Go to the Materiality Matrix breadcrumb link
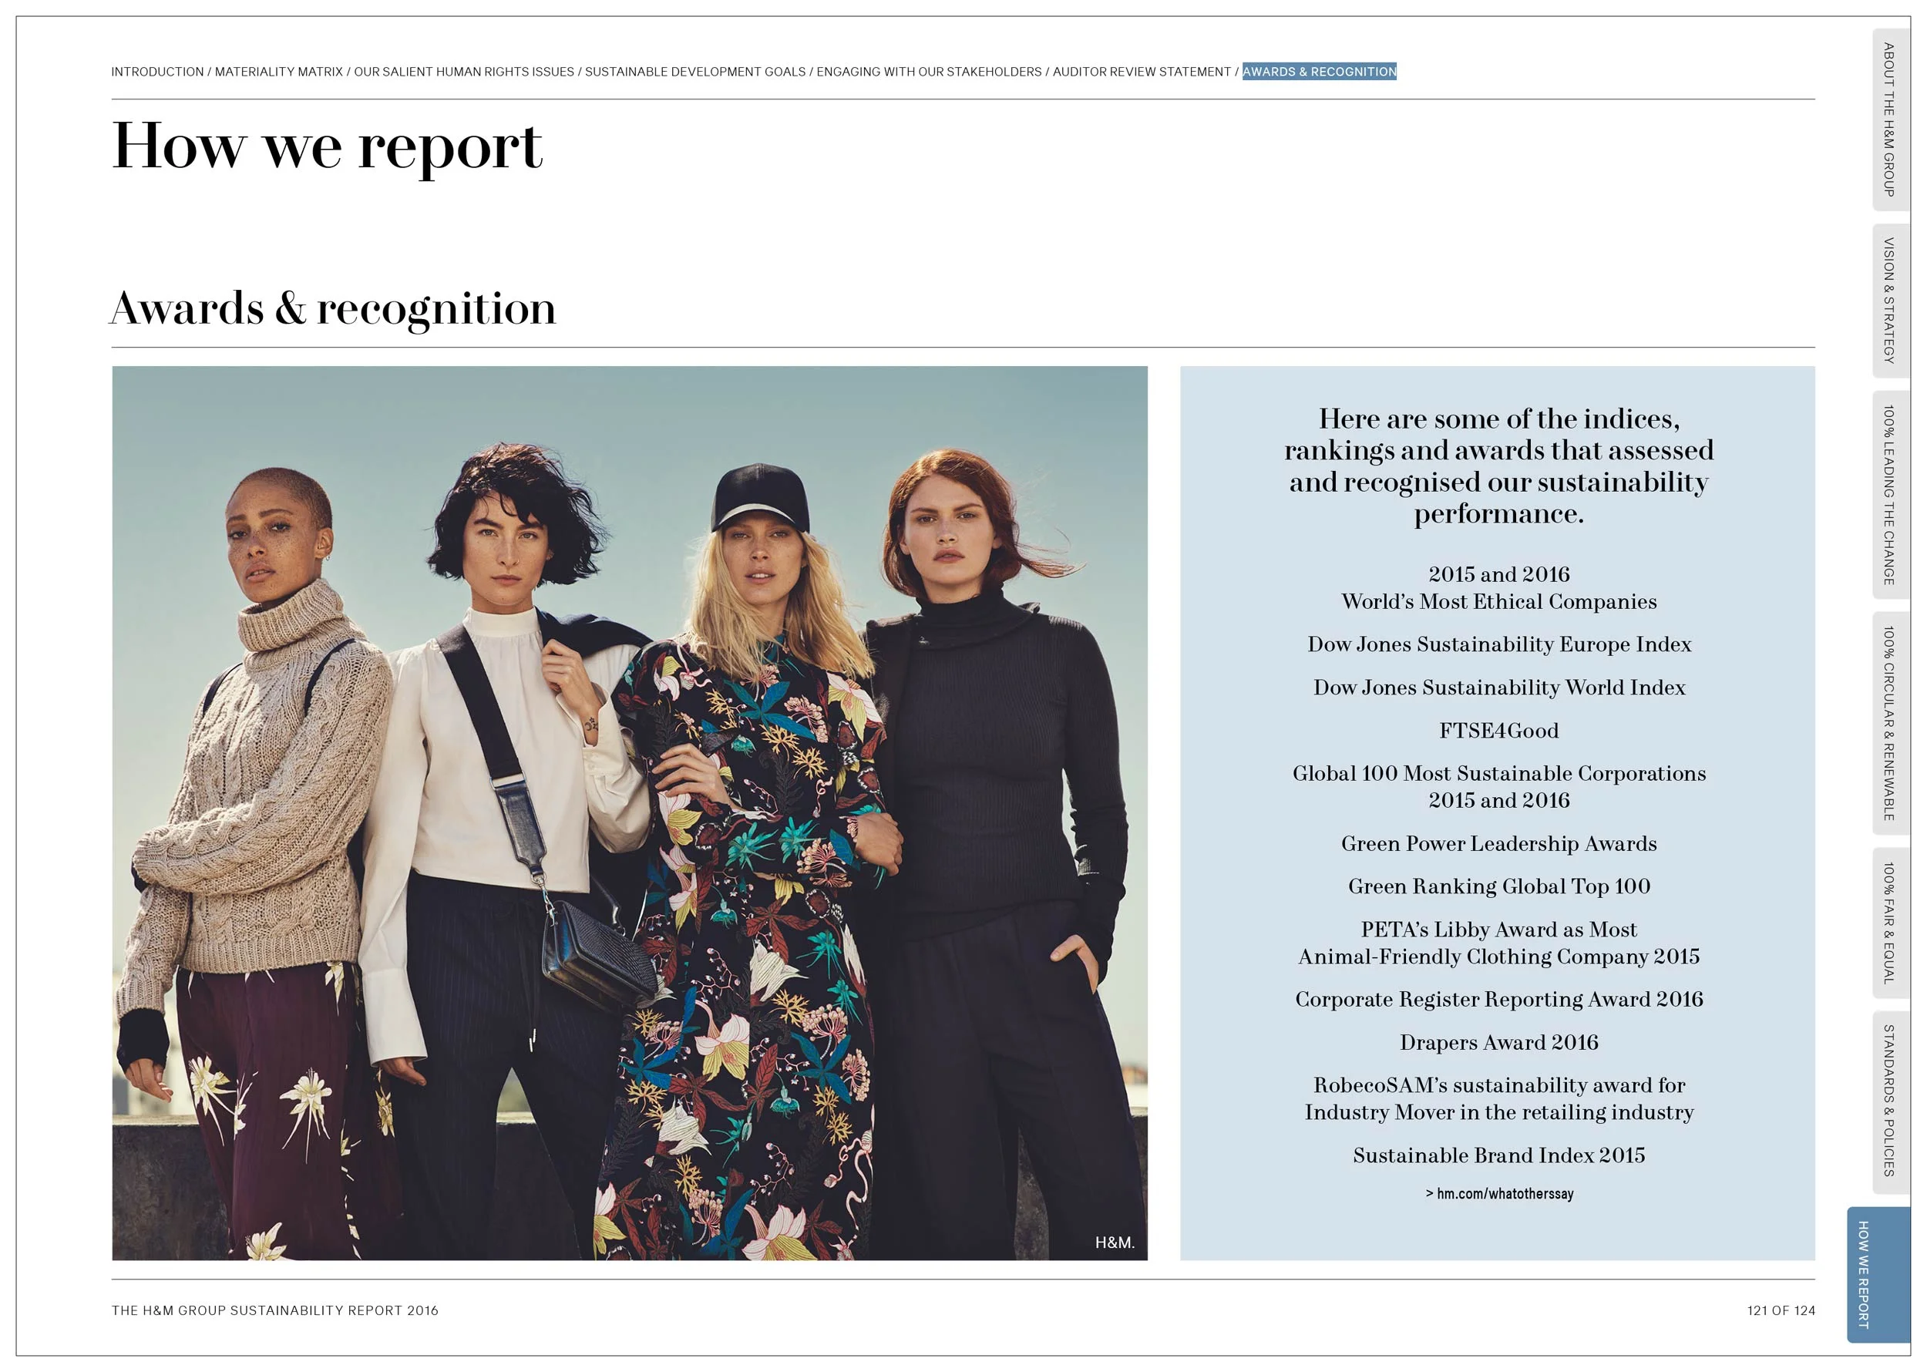The height and width of the screenshot is (1372, 1927). (278, 72)
